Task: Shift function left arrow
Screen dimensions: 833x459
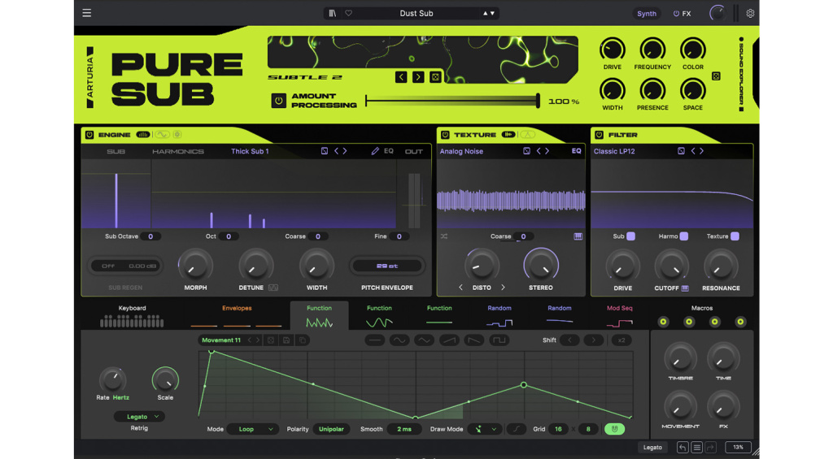Action: pyautogui.click(x=570, y=340)
